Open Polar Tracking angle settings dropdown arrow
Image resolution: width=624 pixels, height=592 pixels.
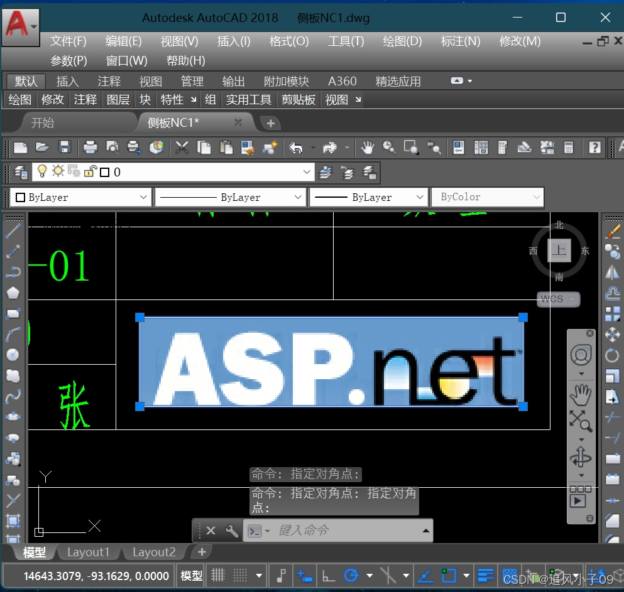tap(369, 575)
